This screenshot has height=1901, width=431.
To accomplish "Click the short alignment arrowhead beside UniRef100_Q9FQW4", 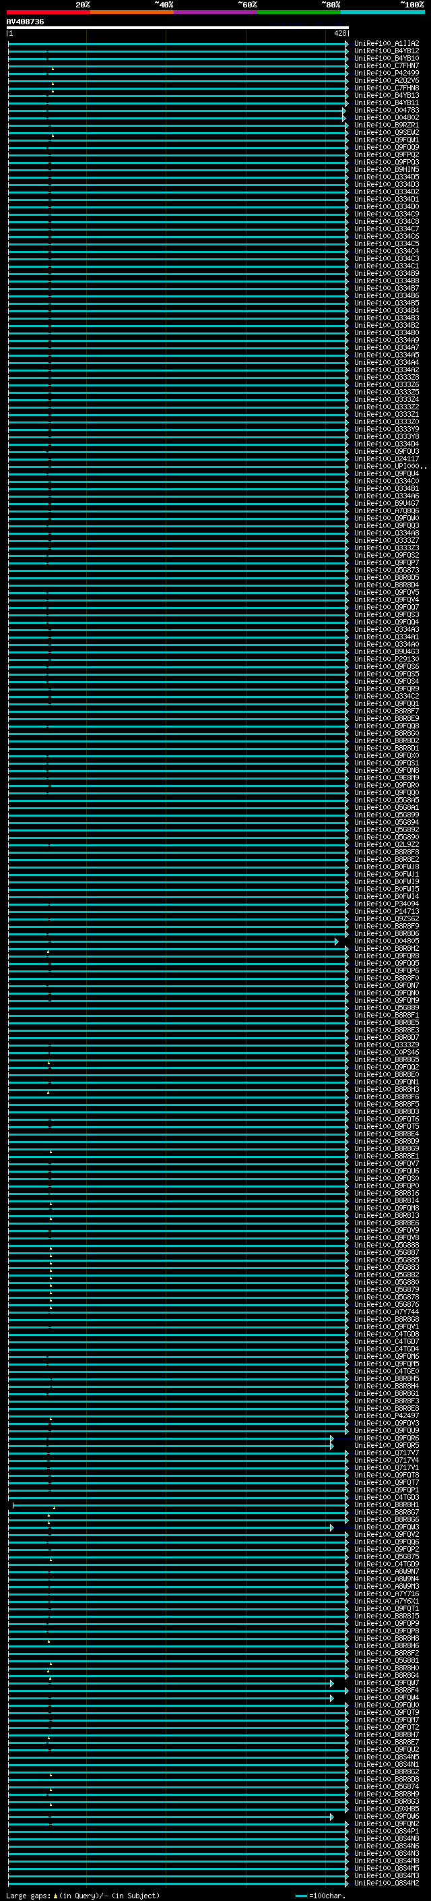I will point(332,1698).
